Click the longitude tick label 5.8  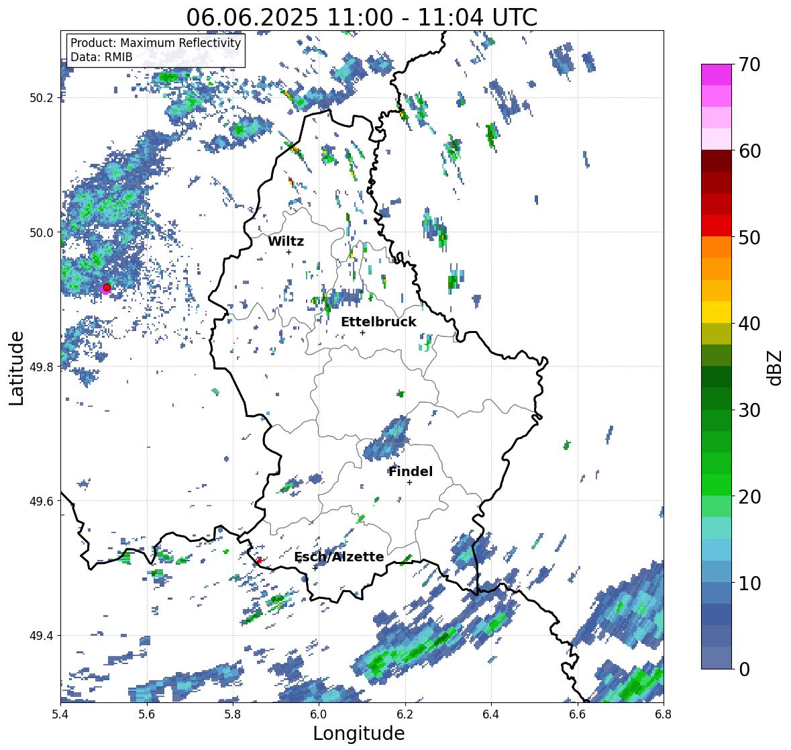coord(233,714)
